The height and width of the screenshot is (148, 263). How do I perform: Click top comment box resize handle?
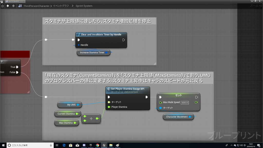click(155, 64)
